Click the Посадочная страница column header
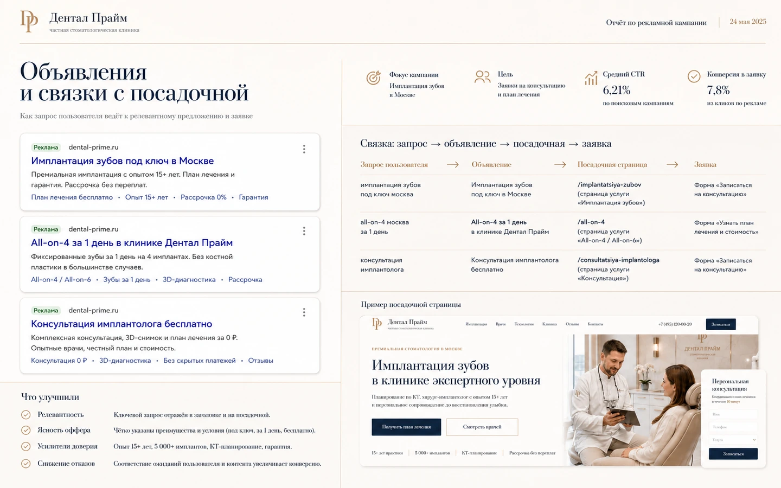The image size is (781, 488). [x=612, y=165]
